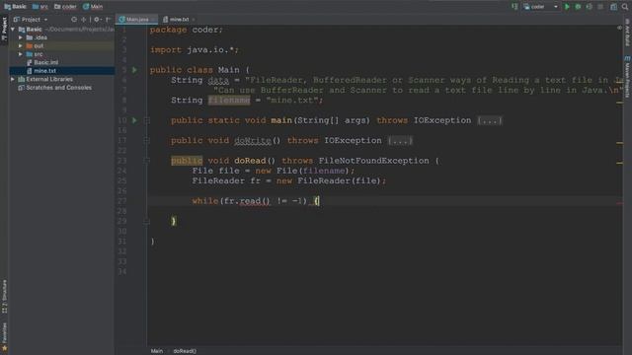Click red error stripe marker beside line 27
This screenshot has width=632, height=355.
click(x=619, y=203)
